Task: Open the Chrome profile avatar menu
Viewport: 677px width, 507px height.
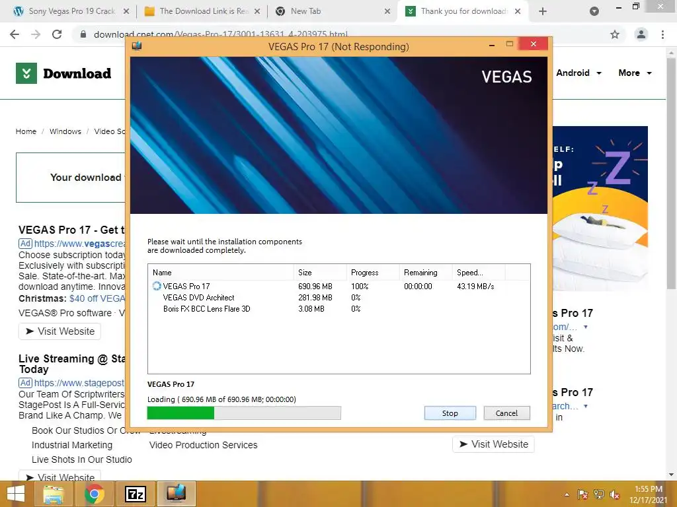Action: coord(641,34)
